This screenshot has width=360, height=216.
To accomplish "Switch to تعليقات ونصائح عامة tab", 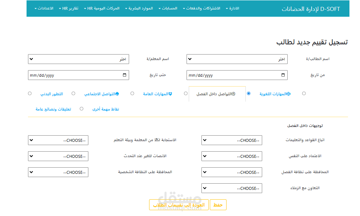I will tap(53, 109).
